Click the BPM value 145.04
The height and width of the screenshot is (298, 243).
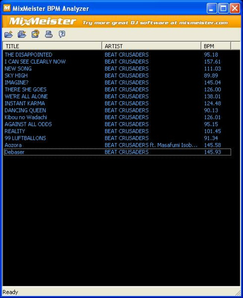click(x=212, y=82)
